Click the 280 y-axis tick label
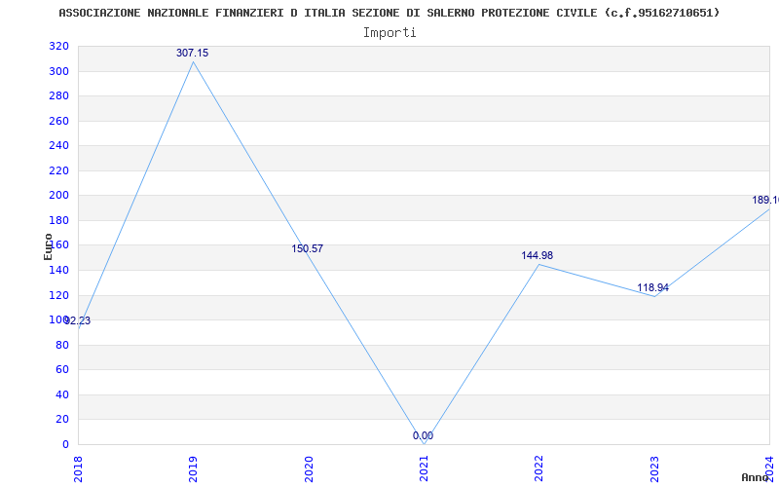779x487 pixels. [x=58, y=95]
